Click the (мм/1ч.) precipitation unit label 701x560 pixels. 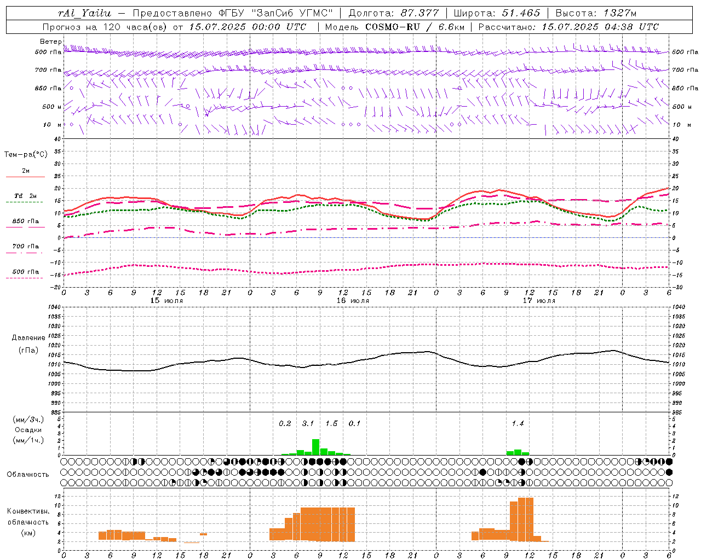click(28, 440)
